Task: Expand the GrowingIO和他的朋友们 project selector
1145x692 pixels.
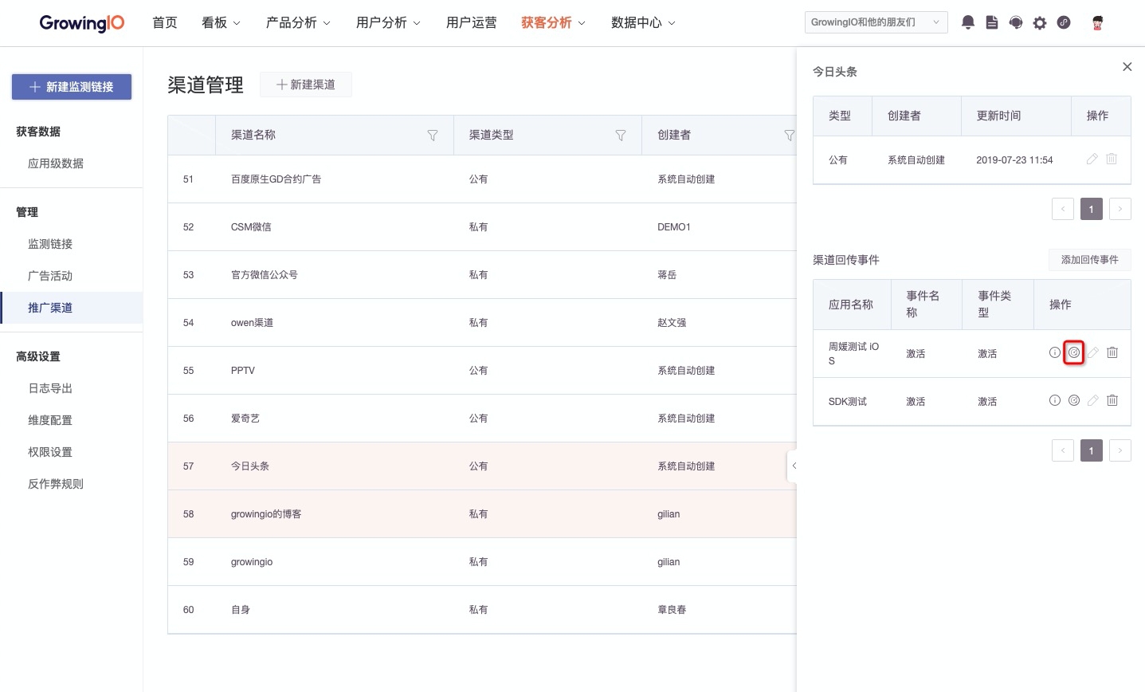Action: coord(876,22)
